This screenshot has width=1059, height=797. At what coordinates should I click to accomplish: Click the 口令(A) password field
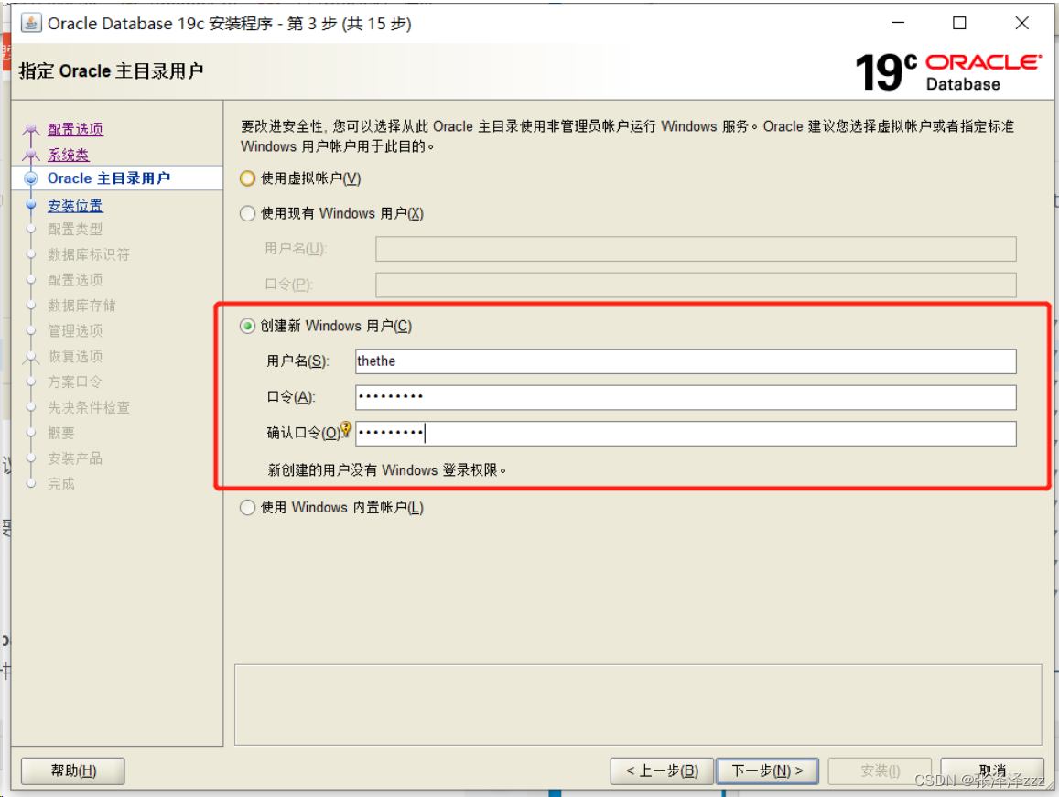click(686, 397)
